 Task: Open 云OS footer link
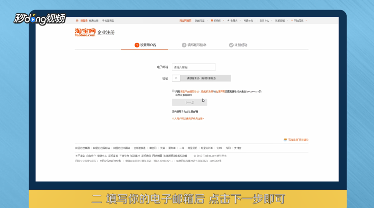pos(219,148)
